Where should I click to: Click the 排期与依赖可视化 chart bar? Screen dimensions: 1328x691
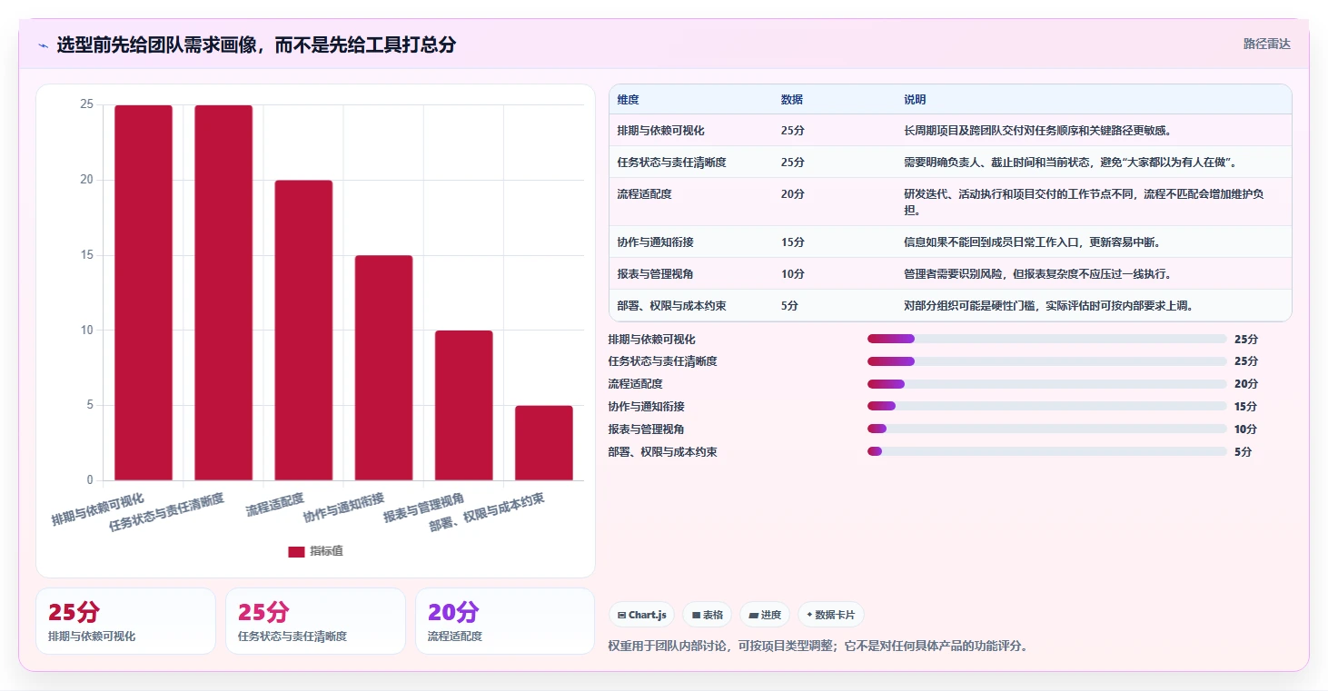click(144, 292)
